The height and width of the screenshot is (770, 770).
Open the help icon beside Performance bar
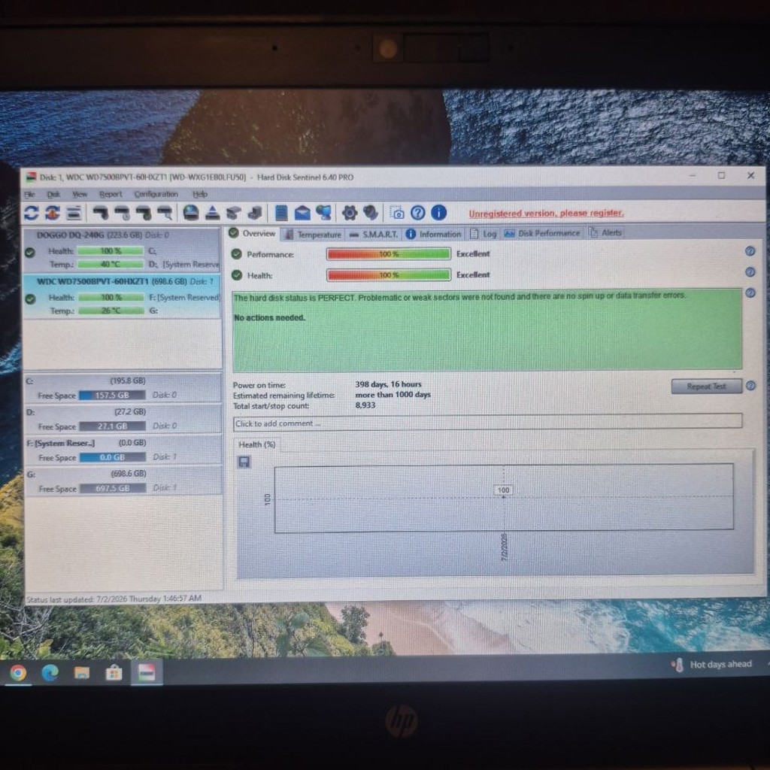pyautogui.click(x=750, y=251)
